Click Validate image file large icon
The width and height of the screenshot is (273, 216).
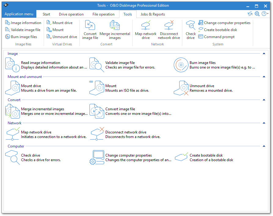[96, 65]
